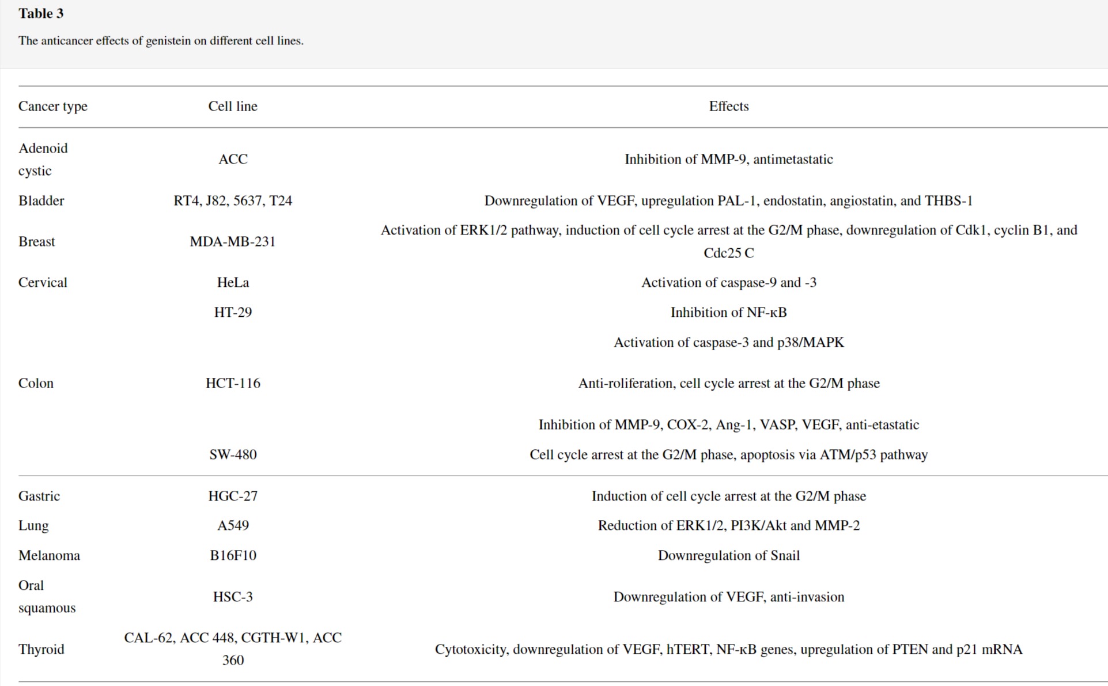Viewport: 1108px width, 686px height.
Task: Click the 'B16F10' melanoma cell line
Action: point(233,556)
